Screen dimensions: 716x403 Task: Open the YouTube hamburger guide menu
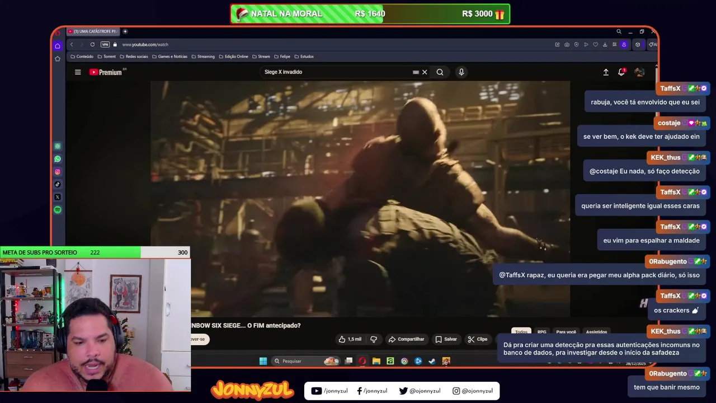pyautogui.click(x=78, y=72)
